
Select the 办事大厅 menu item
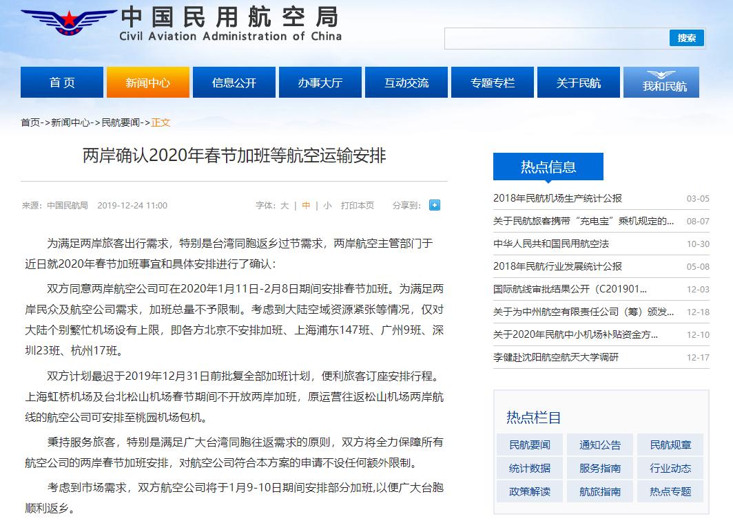pyautogui.click(x=320, y=83)
